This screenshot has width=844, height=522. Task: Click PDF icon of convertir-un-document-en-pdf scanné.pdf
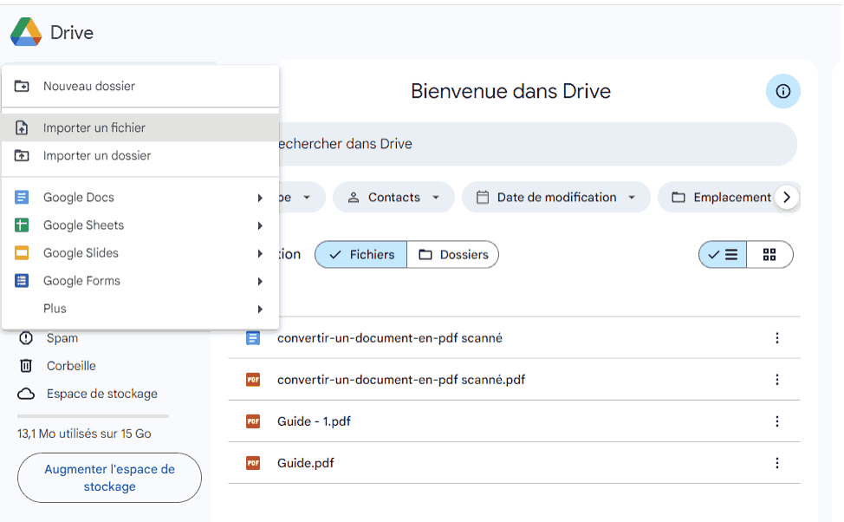[x=253, y=380]
